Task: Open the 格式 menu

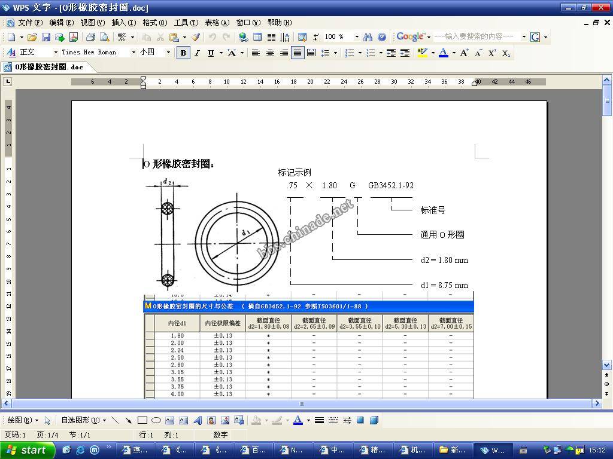Action: tap(155, 23)
